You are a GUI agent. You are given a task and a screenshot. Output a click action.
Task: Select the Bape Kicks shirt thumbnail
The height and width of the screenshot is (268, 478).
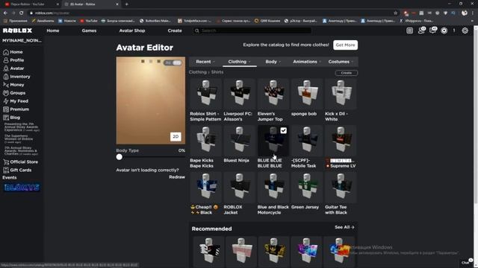(x=205, y=141)
